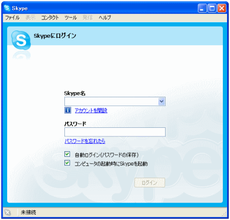This screenshot has height=220, width=230.
Task: Open the コンタクト menu
Action: coord(50,18)
